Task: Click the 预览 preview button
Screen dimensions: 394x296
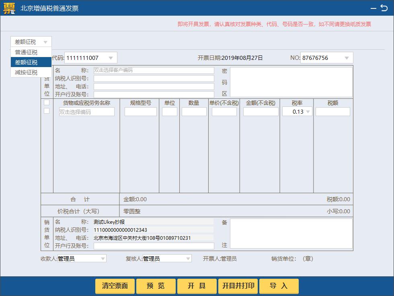Action: [156, 286]
